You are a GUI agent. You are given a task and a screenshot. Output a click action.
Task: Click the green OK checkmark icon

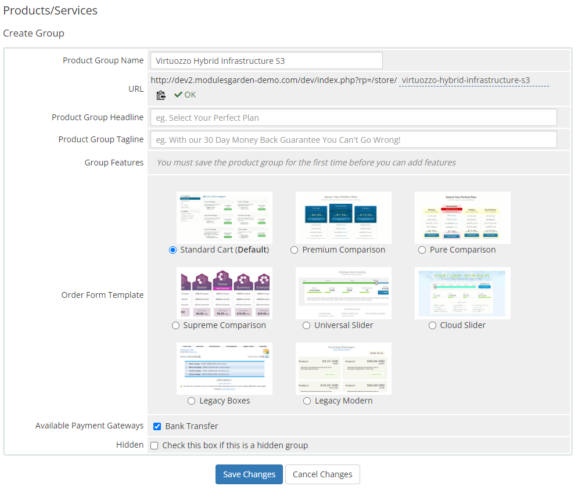point(178,95)
